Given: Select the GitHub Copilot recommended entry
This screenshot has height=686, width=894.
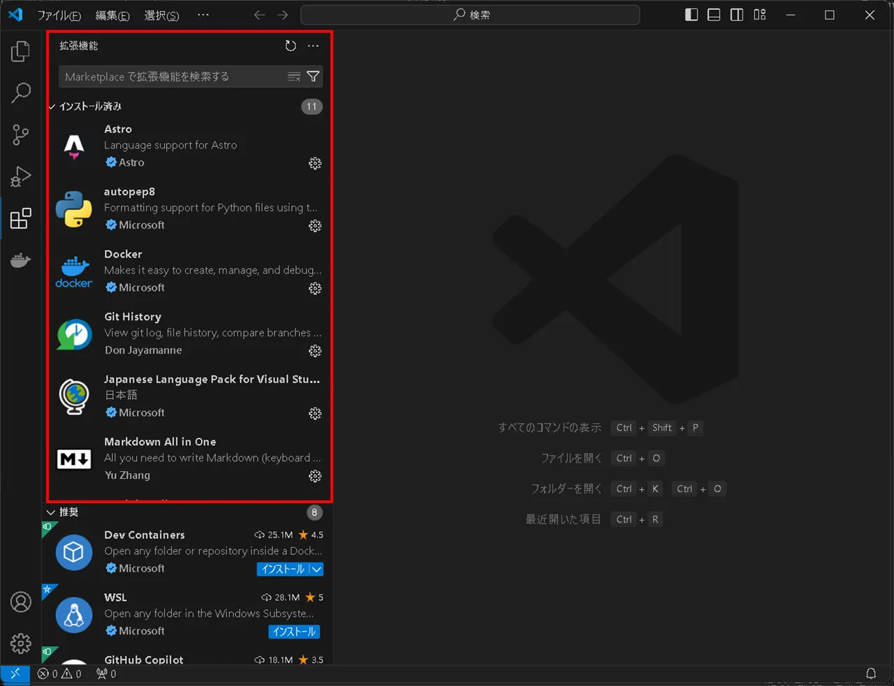Looking at the screenshot, I should [187, 656].
